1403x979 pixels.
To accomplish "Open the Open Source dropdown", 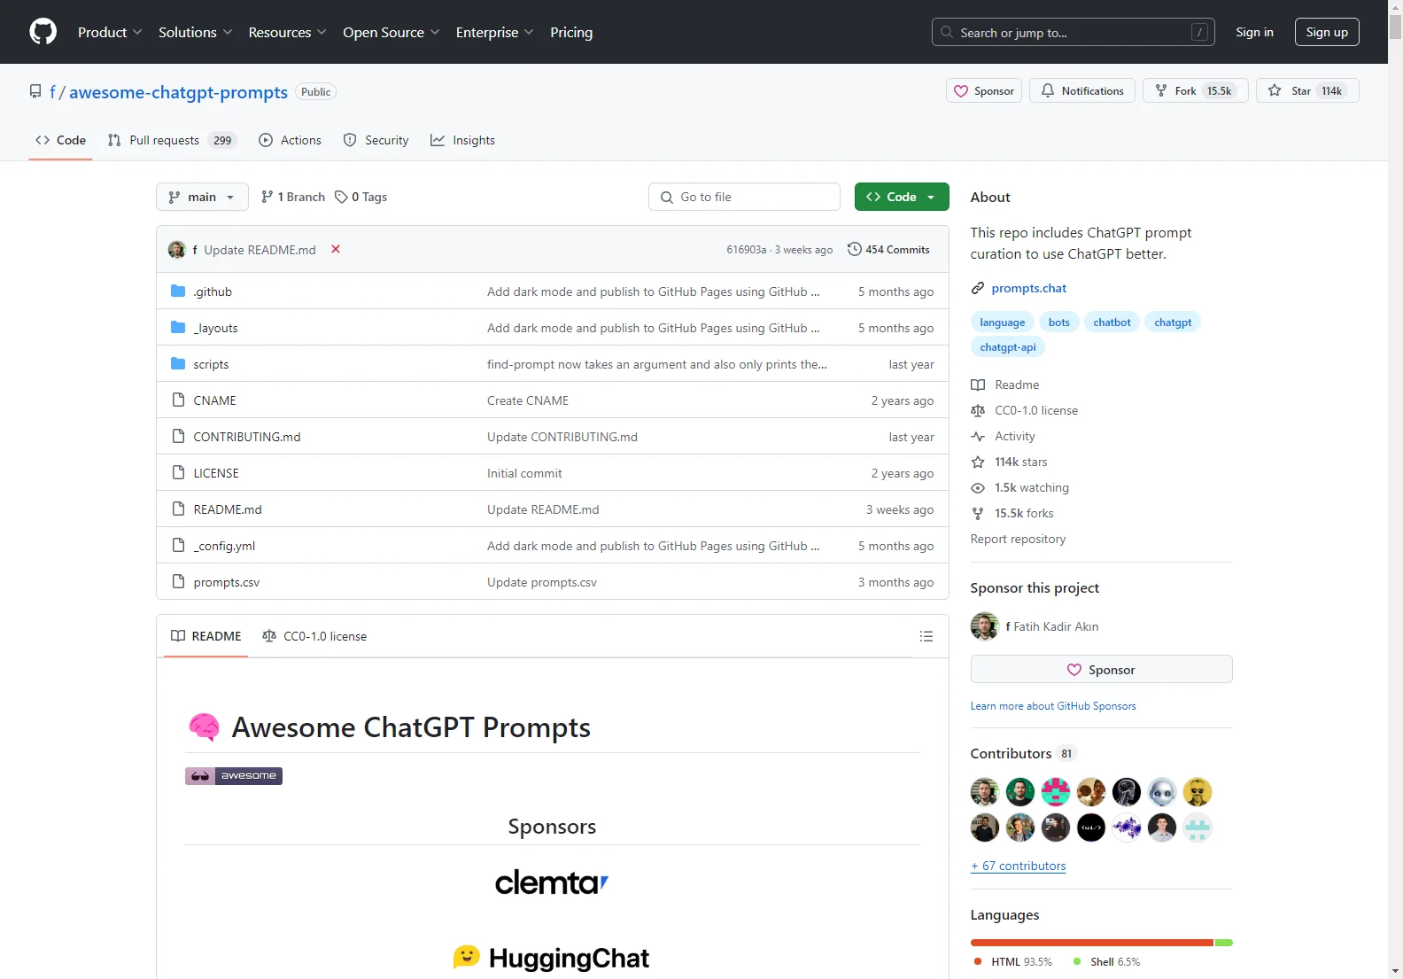I will (391, 32).
